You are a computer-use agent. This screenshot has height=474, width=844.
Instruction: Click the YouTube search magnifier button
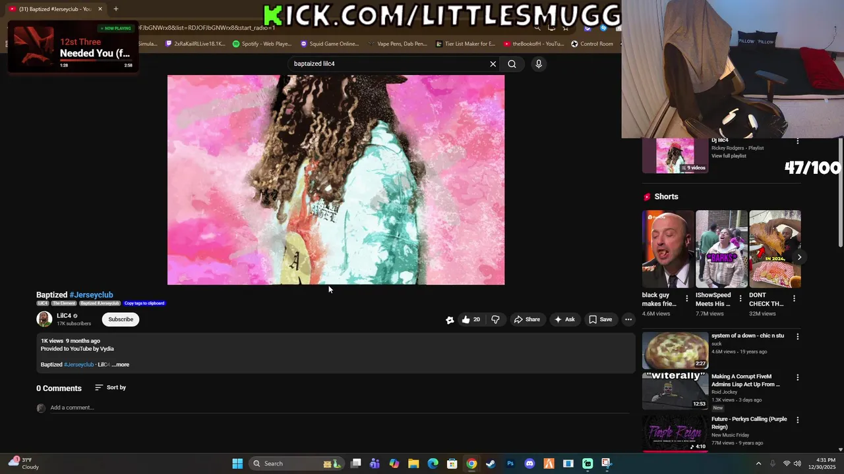512,64
